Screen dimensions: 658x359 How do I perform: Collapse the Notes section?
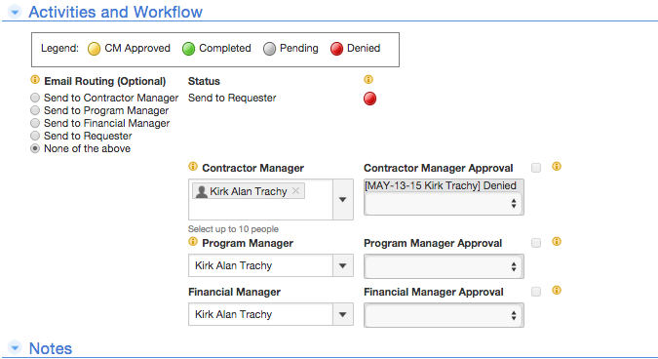click(15, 347)
